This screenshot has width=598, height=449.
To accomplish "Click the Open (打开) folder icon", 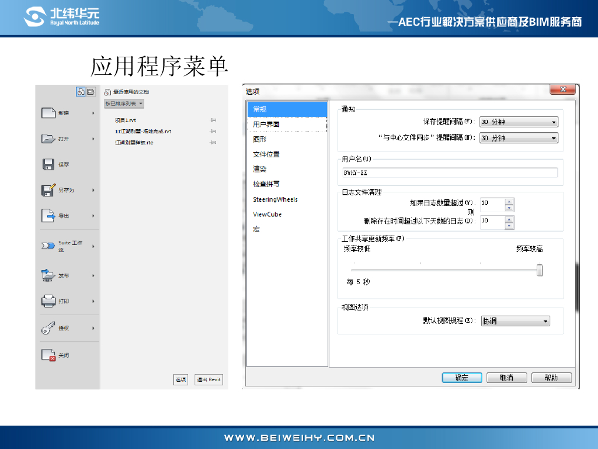I will pyautogui.click(x=48, y=139).
